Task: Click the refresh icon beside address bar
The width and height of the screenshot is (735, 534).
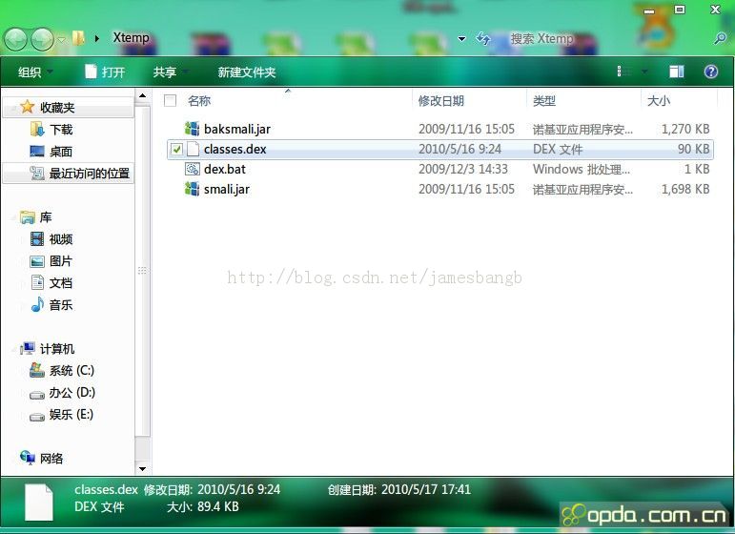Action: (483, 39)
